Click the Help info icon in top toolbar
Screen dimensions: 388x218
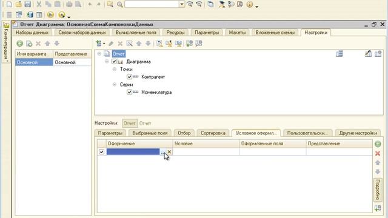click(250, 4)
